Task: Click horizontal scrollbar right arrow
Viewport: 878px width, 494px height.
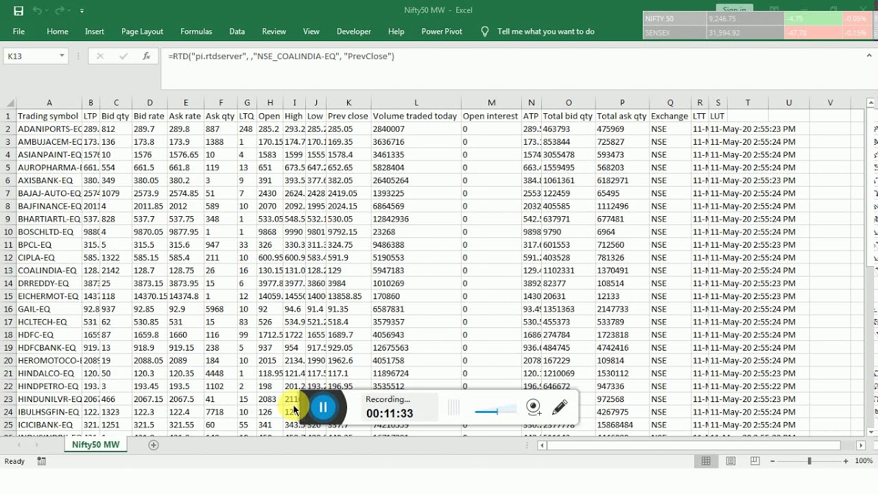Action: 861,445
